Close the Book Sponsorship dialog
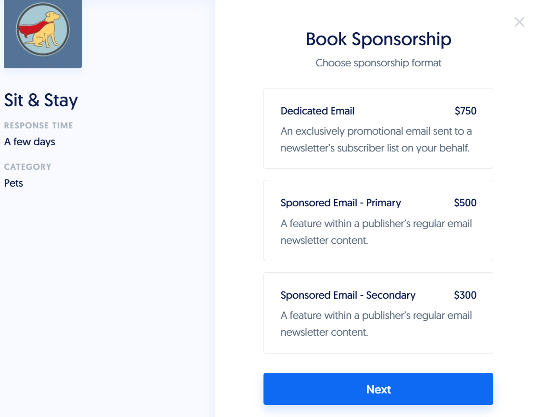Viewport: 538px width, 417px height. [520, 22]
